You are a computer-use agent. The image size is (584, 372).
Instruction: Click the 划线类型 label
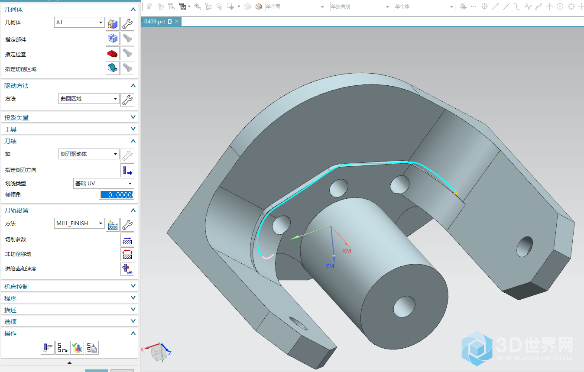click(16, 184)
